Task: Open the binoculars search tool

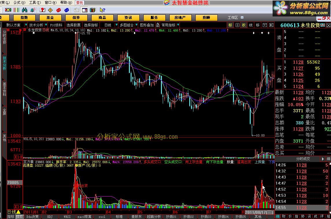Action: pyautogui.click(x=25, y=10)
